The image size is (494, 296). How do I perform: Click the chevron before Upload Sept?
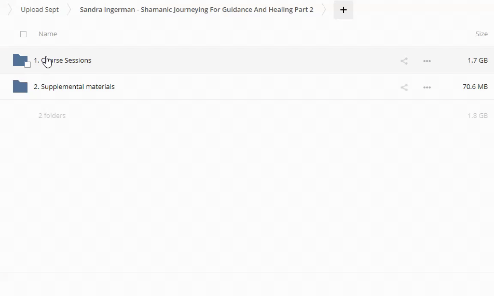[x=9, y=10]
